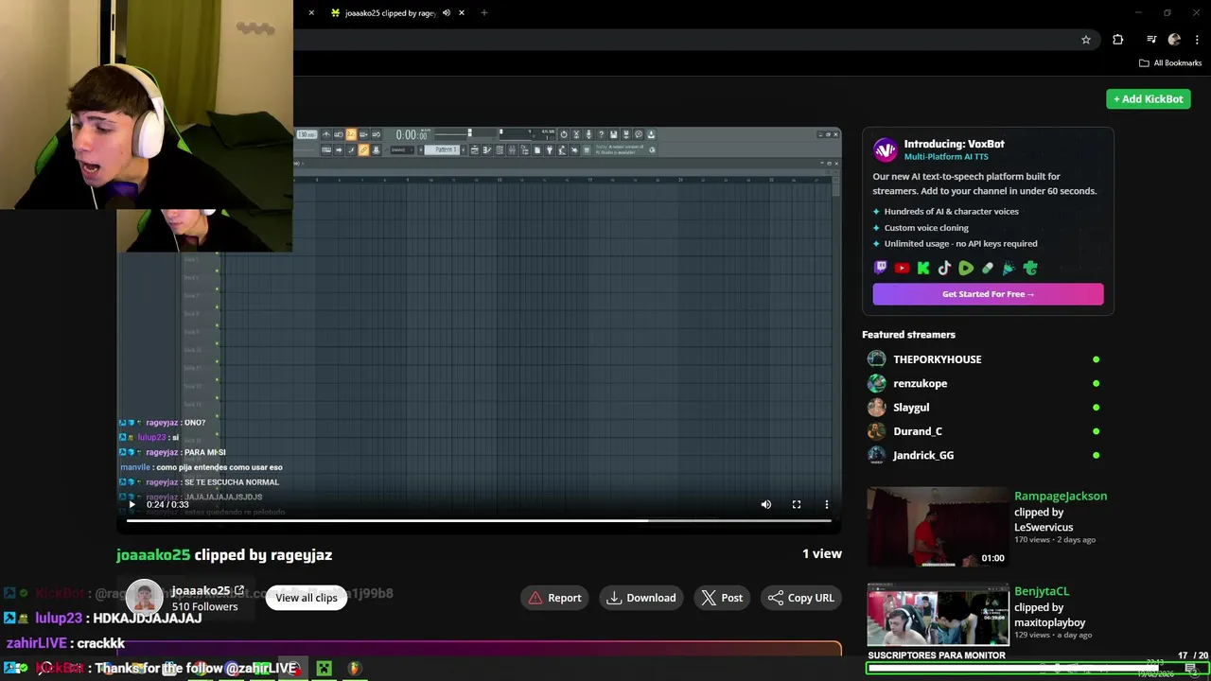
Task: Copy the clip URL
Action: tap(800, 598)
